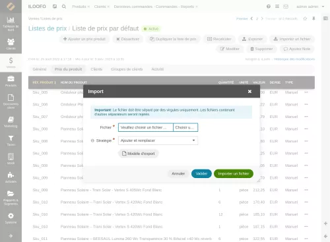
Task: Switch to the Général tab
Action: click(x=40, y=69)
